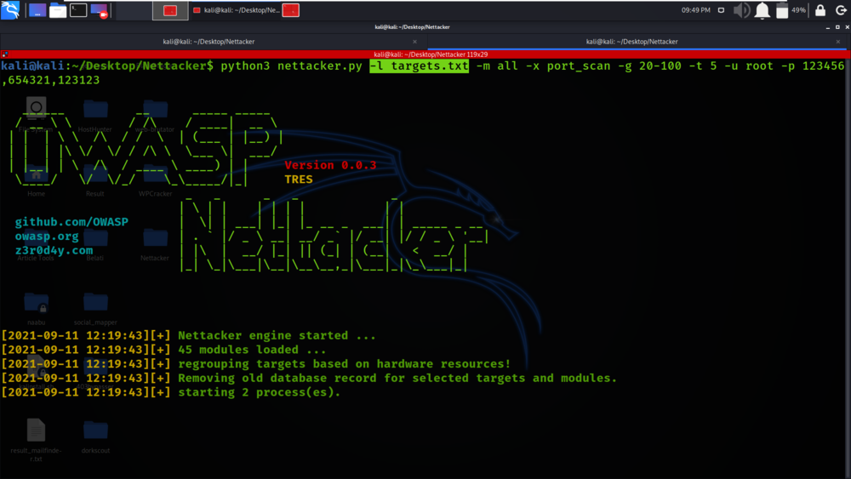Image resolution: width=851 pixels, height=479 pixels.
Task: Close the blue-underlined terminal tab
Action: pyautogui.click(x=838, y=42)
